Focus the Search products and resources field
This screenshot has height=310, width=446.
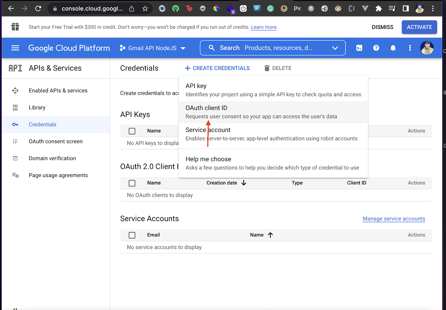[273, 48]
